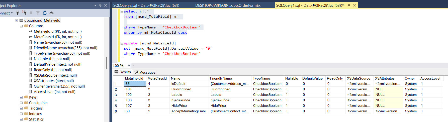This screenshot has height=122, width=448.
Task: Click the Disconnect plug icon
Action: click(24, 13)
